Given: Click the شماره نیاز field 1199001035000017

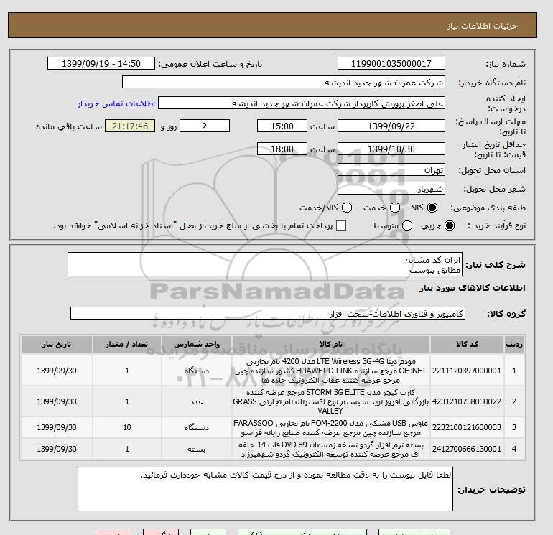Looking at the screenshot, I should (x=391, y=63).
